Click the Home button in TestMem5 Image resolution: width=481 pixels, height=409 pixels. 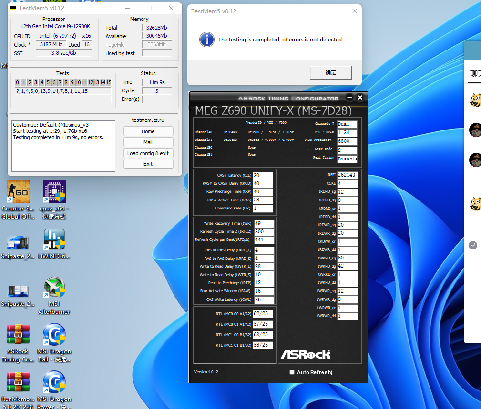pos(148,131)
